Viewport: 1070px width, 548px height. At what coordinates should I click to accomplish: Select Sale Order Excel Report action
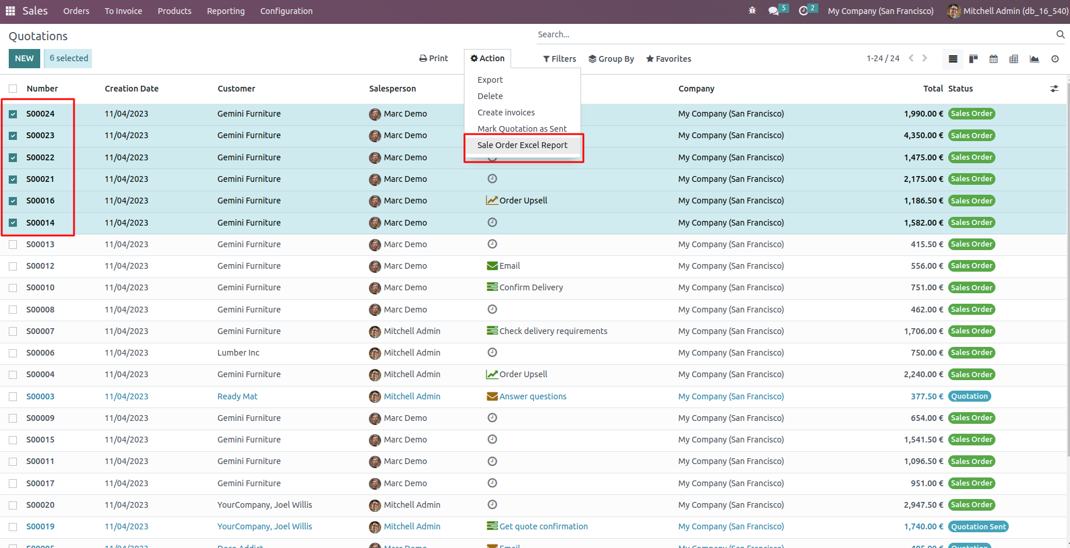522,145
